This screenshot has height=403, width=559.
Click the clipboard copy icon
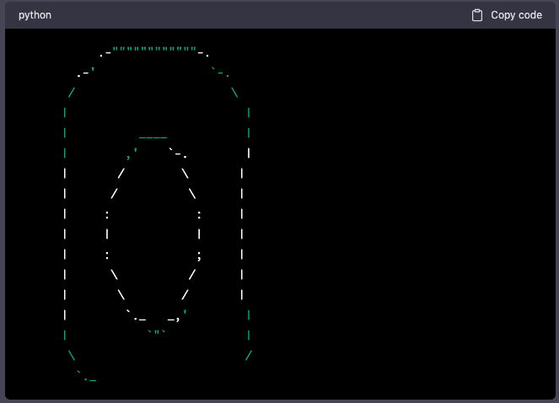[x=477, y=15]
